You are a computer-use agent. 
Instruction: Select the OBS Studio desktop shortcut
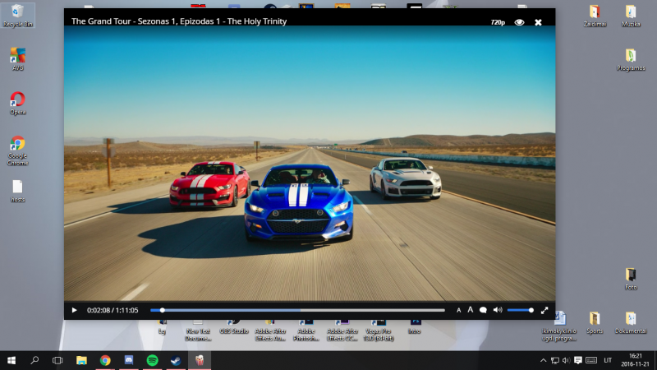point(234,327)
